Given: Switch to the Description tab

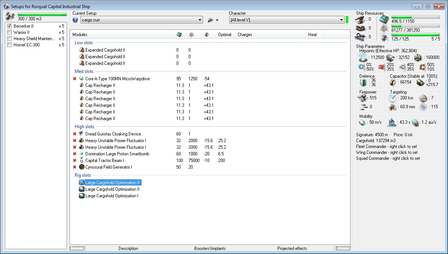Looking at the screenshot, I should [x=128, y=248].
